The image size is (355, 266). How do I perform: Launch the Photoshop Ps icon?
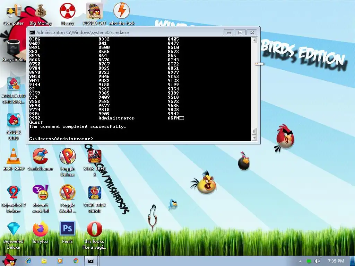pyautogui.click(x=68, y=232)
